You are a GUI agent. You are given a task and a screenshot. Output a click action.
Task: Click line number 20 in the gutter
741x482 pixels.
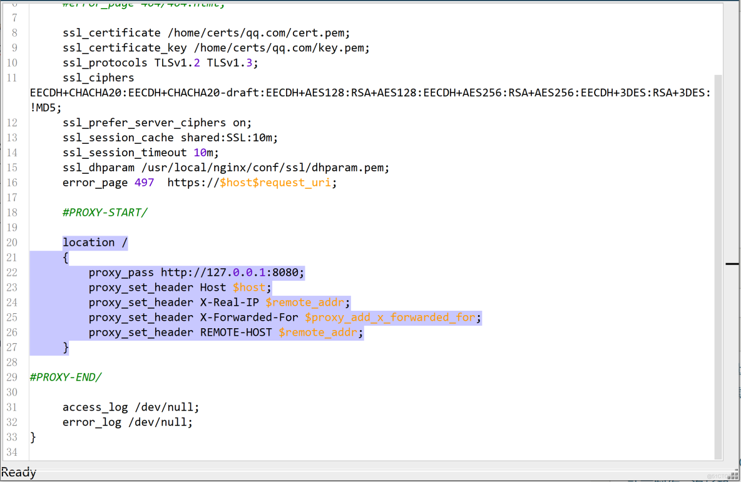pyautogui.click(x=12, y=243)
